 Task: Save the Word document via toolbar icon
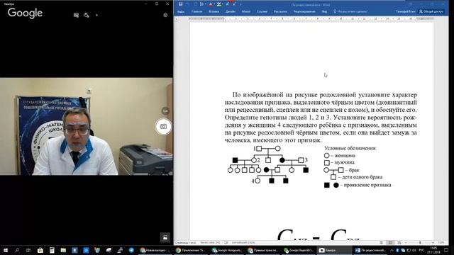click(x=180, y=4)
